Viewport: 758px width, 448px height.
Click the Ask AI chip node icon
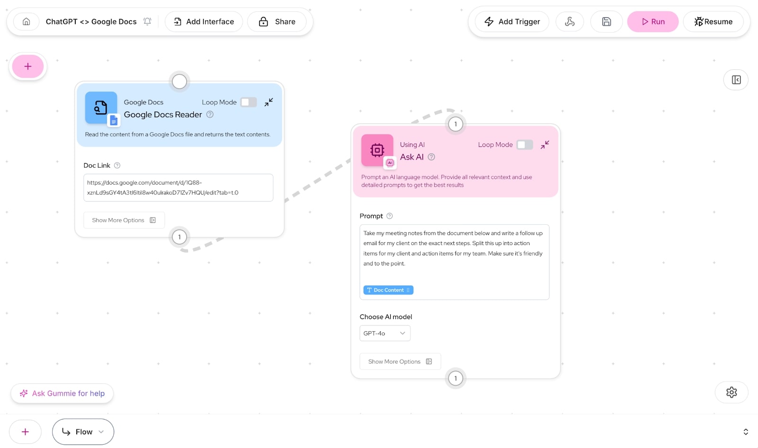pos(377,150)
